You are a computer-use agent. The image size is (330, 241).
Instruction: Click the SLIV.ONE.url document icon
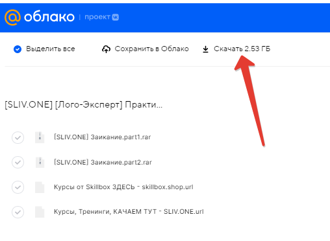tap(40, 212)
